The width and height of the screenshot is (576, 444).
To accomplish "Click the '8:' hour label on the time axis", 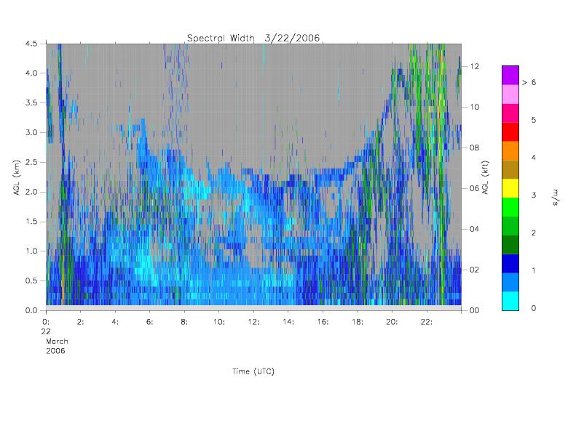I will pyautogui.click(x=184, y=322).
